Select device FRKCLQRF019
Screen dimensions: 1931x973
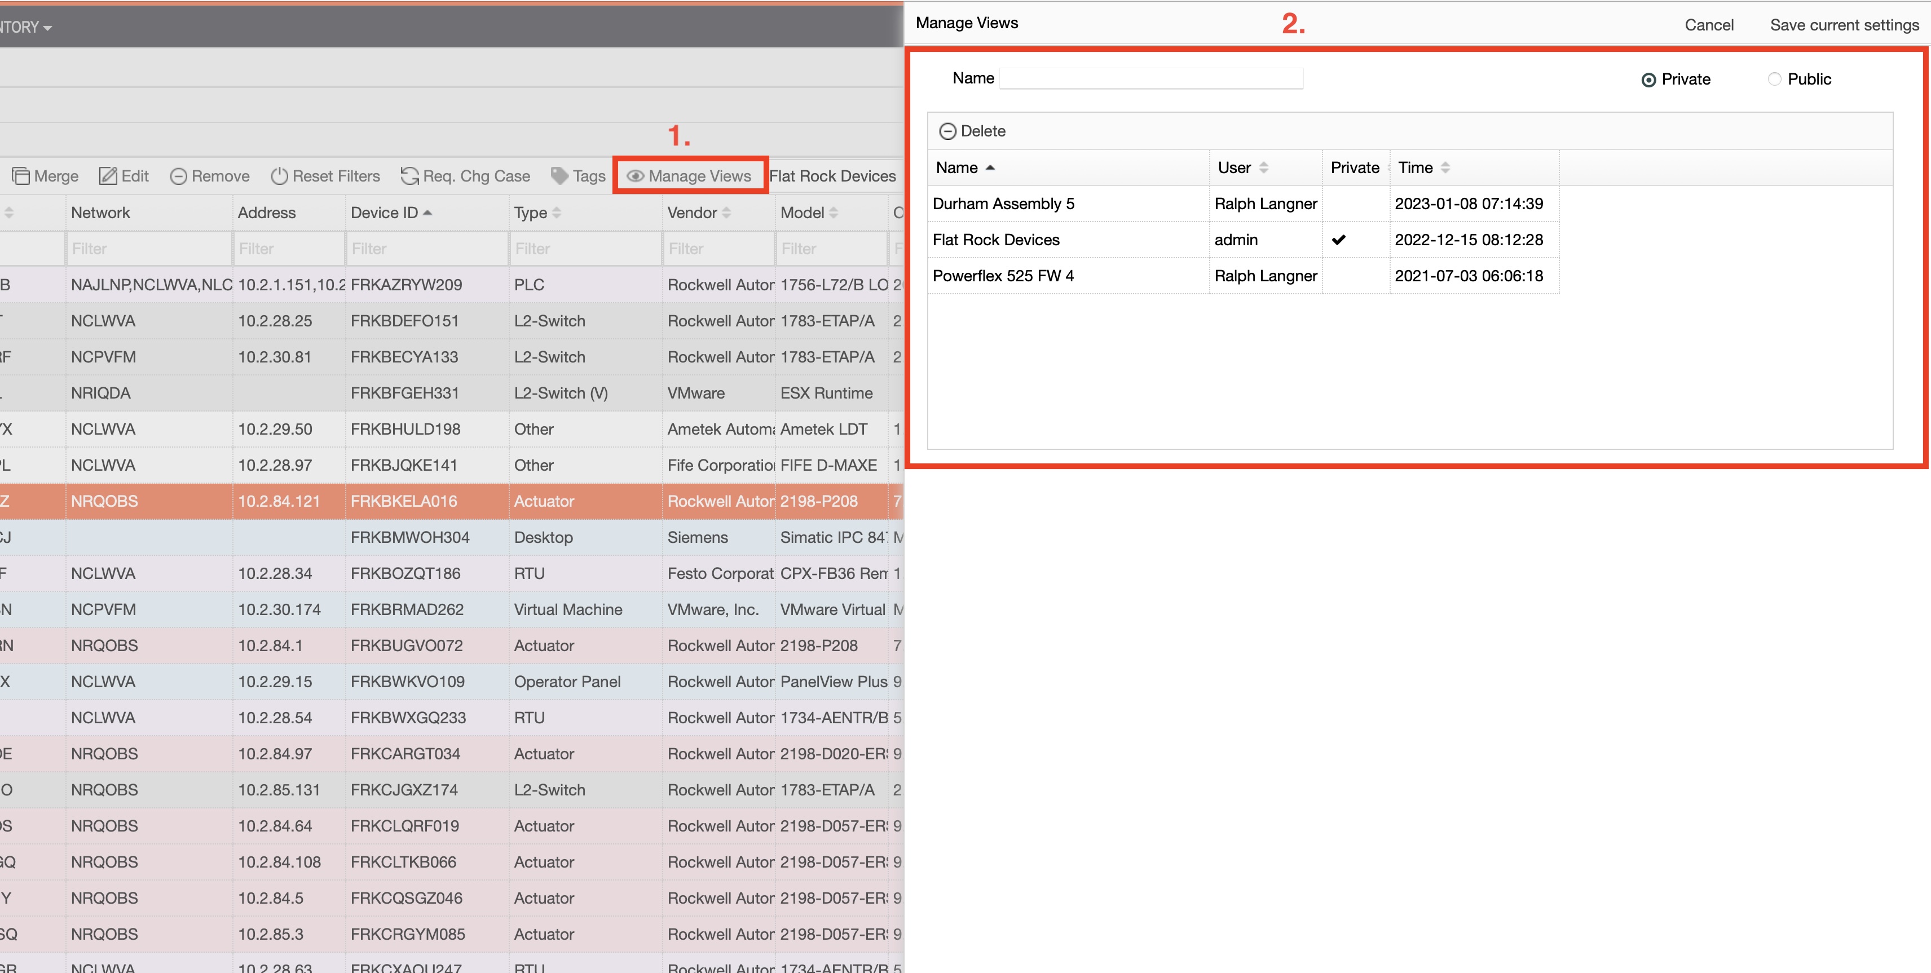(404, 826)
